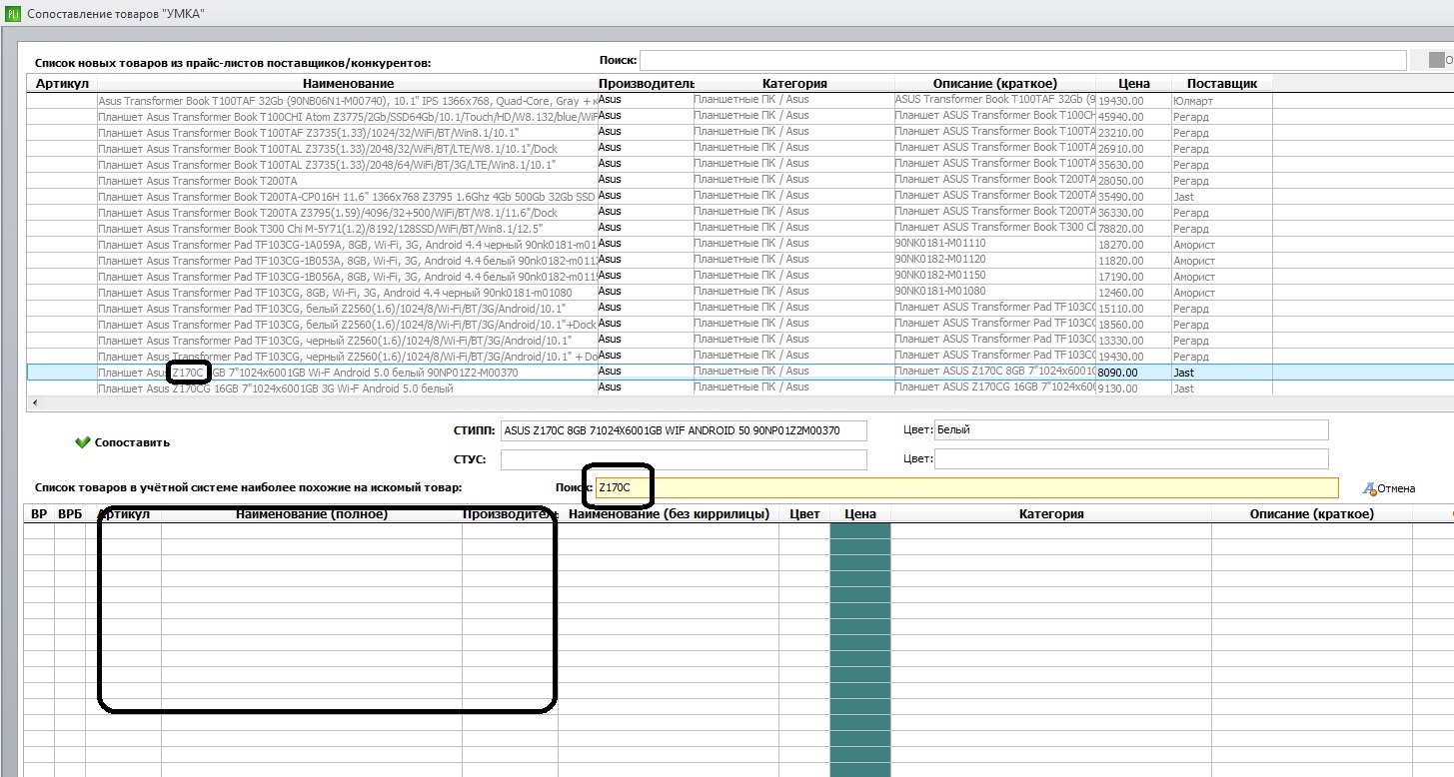Image resolution: width=1454 pixels, height=777 pixels.
Task: Click the green checkmark icon beside Сопоставить
Action: tap(82, 442)
